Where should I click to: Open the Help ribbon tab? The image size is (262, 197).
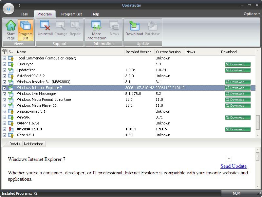(95, 14)
